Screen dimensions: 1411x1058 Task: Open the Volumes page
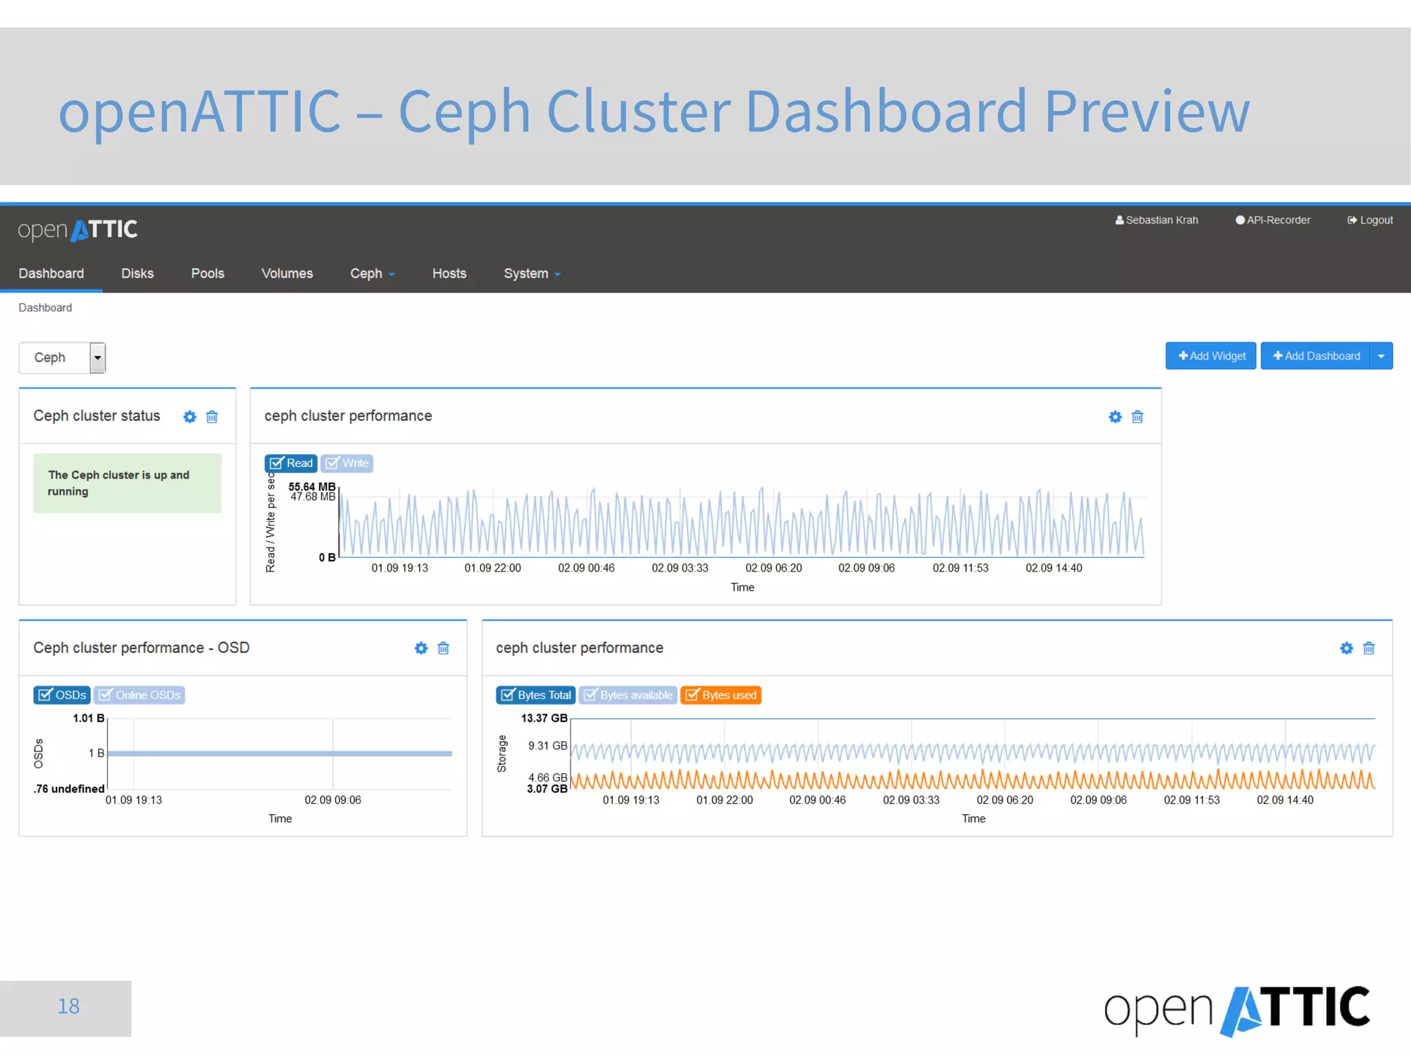[x=287, y=273]
